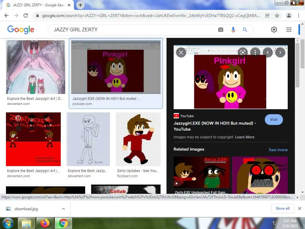Open the pink winged drawing deviantart result

[35, 67]
